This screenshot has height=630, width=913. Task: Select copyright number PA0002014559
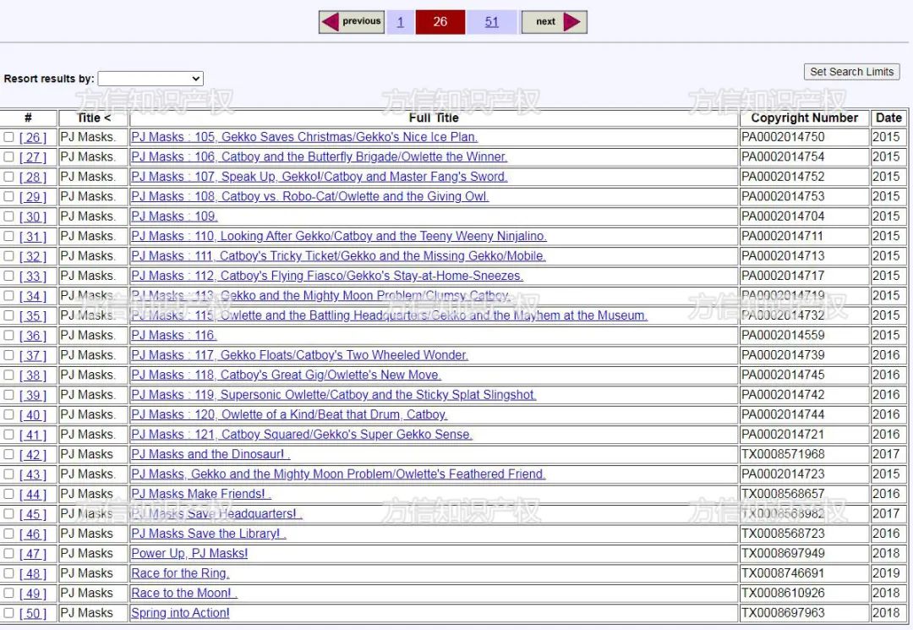coord(783,335)
